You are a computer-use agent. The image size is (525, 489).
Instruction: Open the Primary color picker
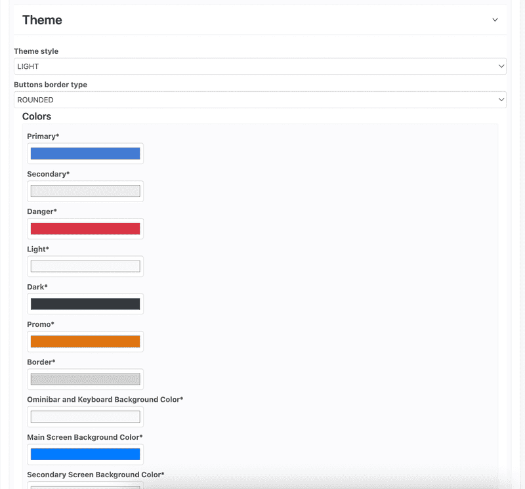(85, 153)
